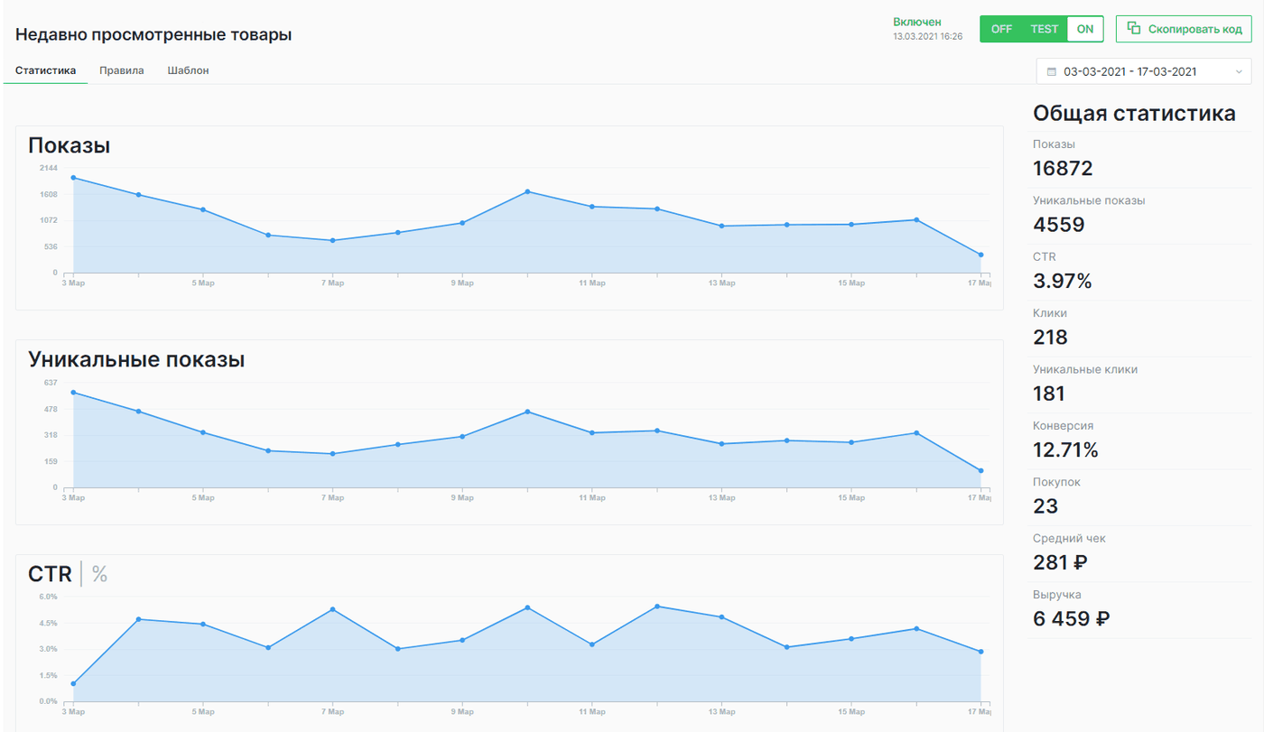Click the Клики label in the stats panel
Screen dimensions: 1264x732
1050,313
